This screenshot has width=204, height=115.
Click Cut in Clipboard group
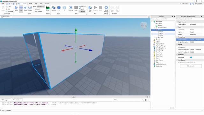coord(8,9)
